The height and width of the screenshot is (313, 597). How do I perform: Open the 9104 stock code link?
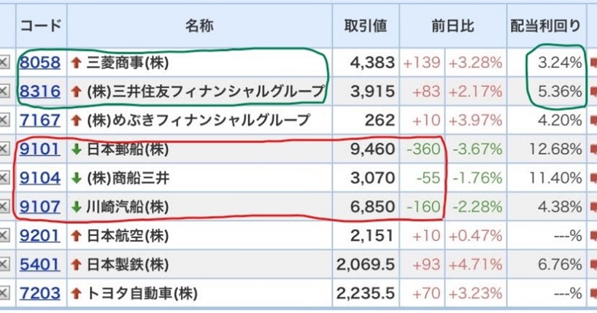[x=40, y=178]
